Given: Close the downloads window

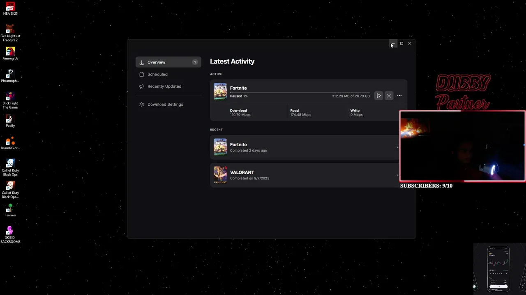Looking at the screenshot, I should click(410, 43).
